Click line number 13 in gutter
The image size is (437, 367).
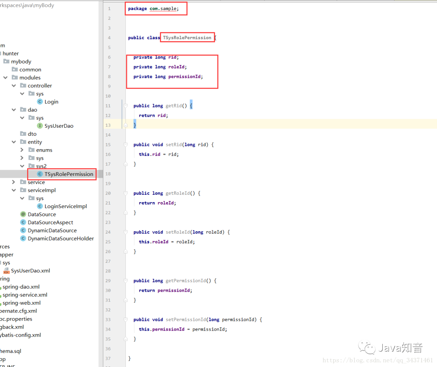108,125
